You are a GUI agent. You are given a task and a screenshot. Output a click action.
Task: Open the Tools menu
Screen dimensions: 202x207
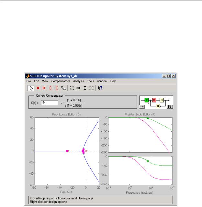tap(90, 81)
